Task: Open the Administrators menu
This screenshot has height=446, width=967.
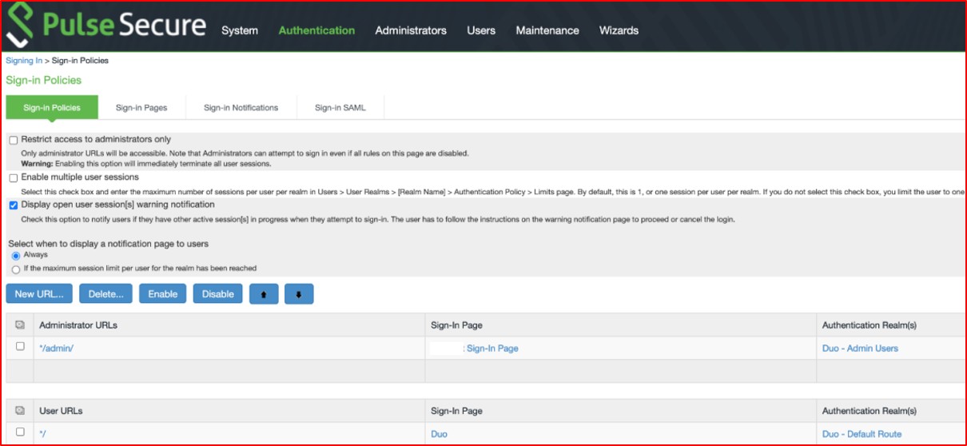Action: pos(411,30)
